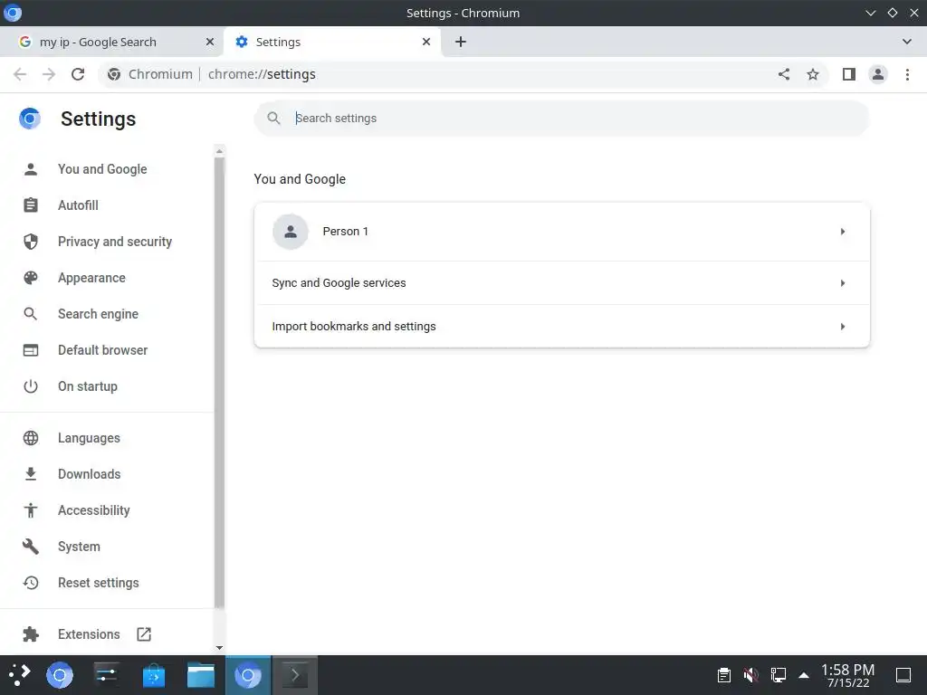Go to Search engine settings
Screen dimensions: 927x695
(x=98, y=314)
